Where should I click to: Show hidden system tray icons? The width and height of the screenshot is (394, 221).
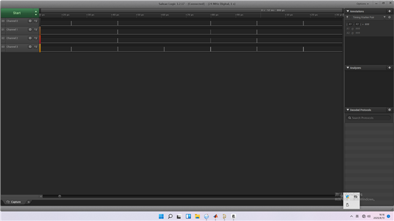352,216
